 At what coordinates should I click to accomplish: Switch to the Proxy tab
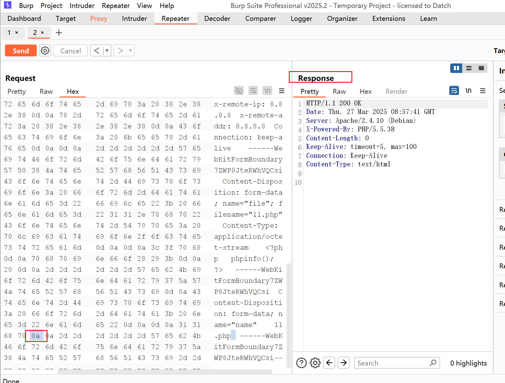click(x=99, y=18)
